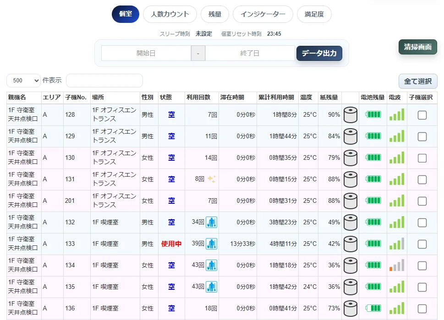
Task: Tick the selection checkbox for unit 131
Action: pos(422,179)
